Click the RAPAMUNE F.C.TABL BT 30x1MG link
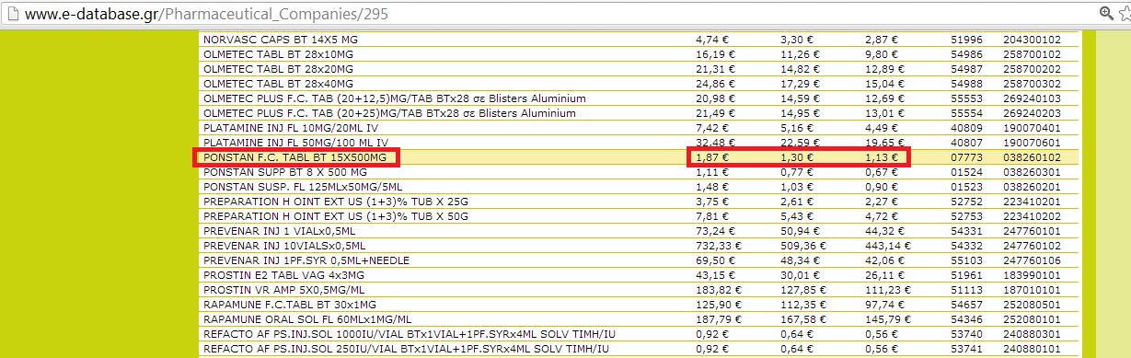Viewport: 1131px width, 358px height. (x=291, y=305)
